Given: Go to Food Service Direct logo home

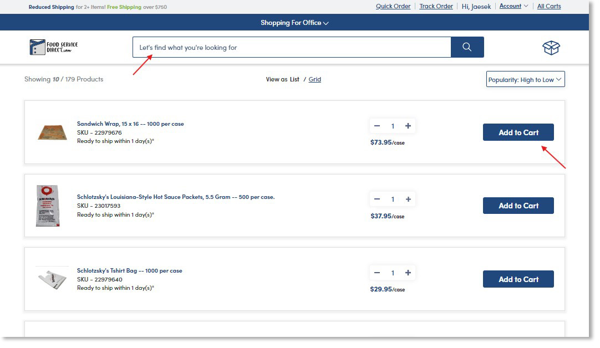Looking at the screenshot, I should click(x=54, y=47).
